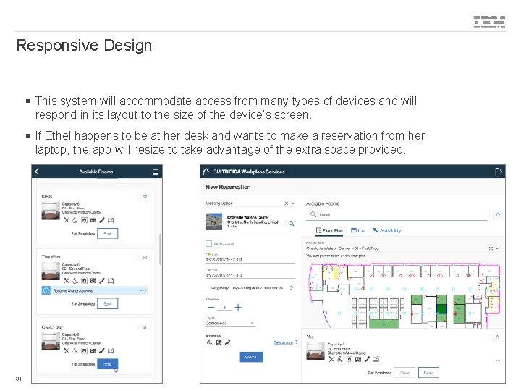Click the catering icon in room details panel

pos(331,359)
